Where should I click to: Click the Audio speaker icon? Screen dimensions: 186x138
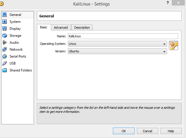click(x=5, y=43)
